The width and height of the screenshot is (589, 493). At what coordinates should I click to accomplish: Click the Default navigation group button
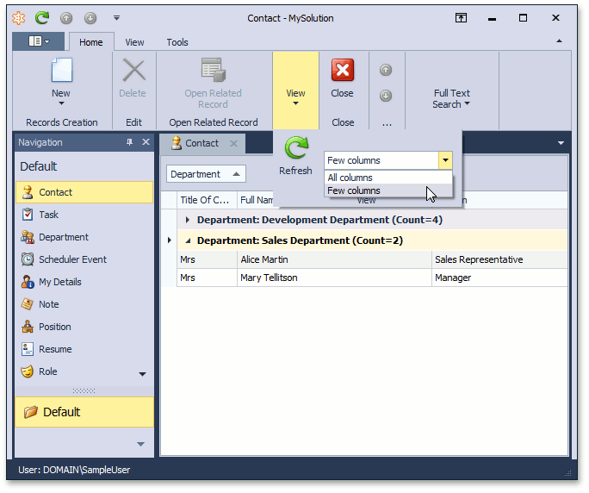tap(84, 412)
